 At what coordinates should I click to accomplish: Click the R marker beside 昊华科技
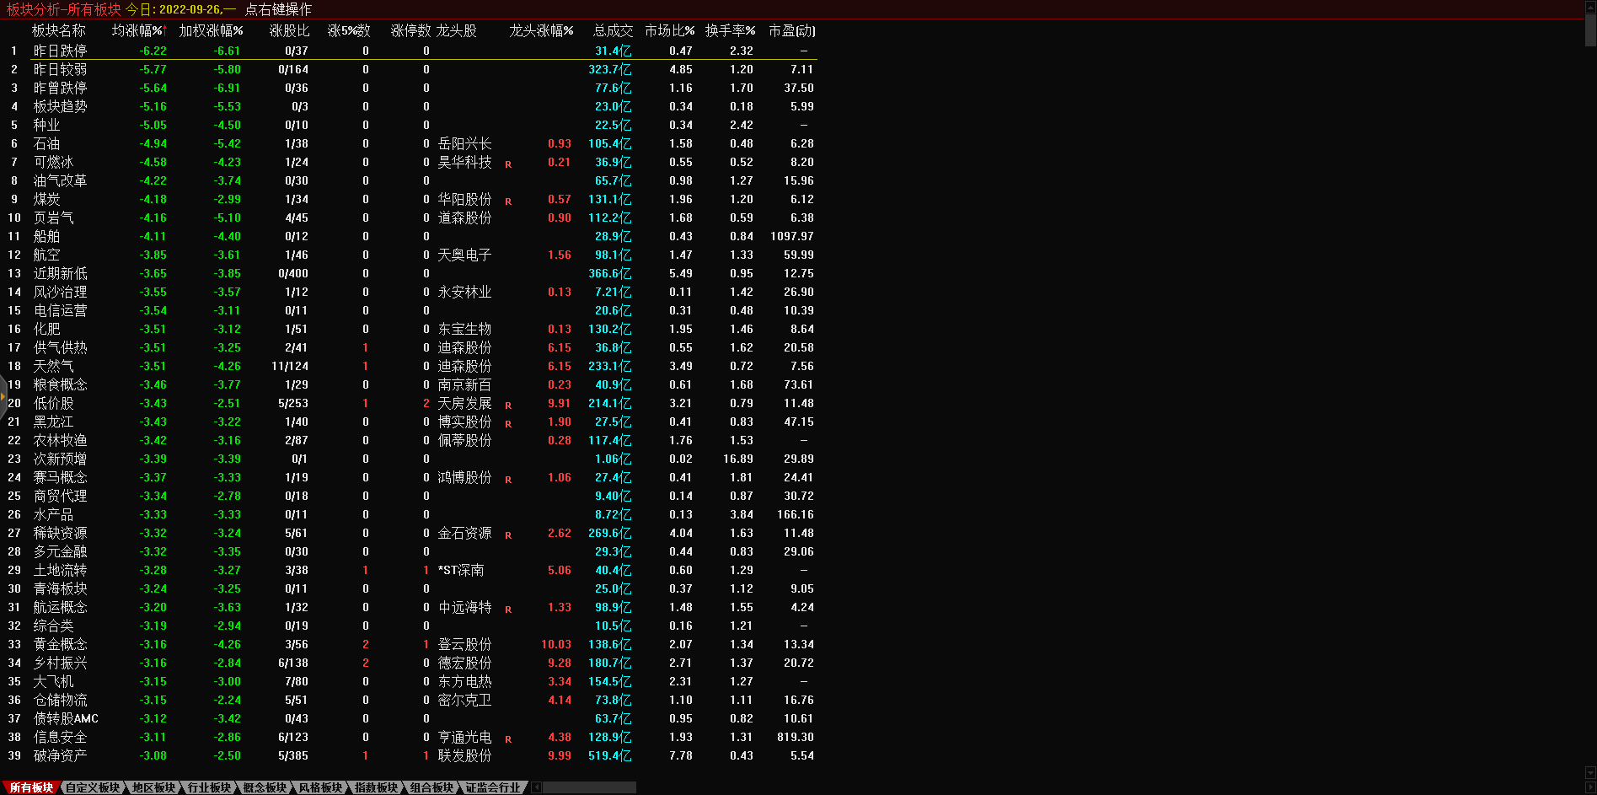(x=508, y=164)
